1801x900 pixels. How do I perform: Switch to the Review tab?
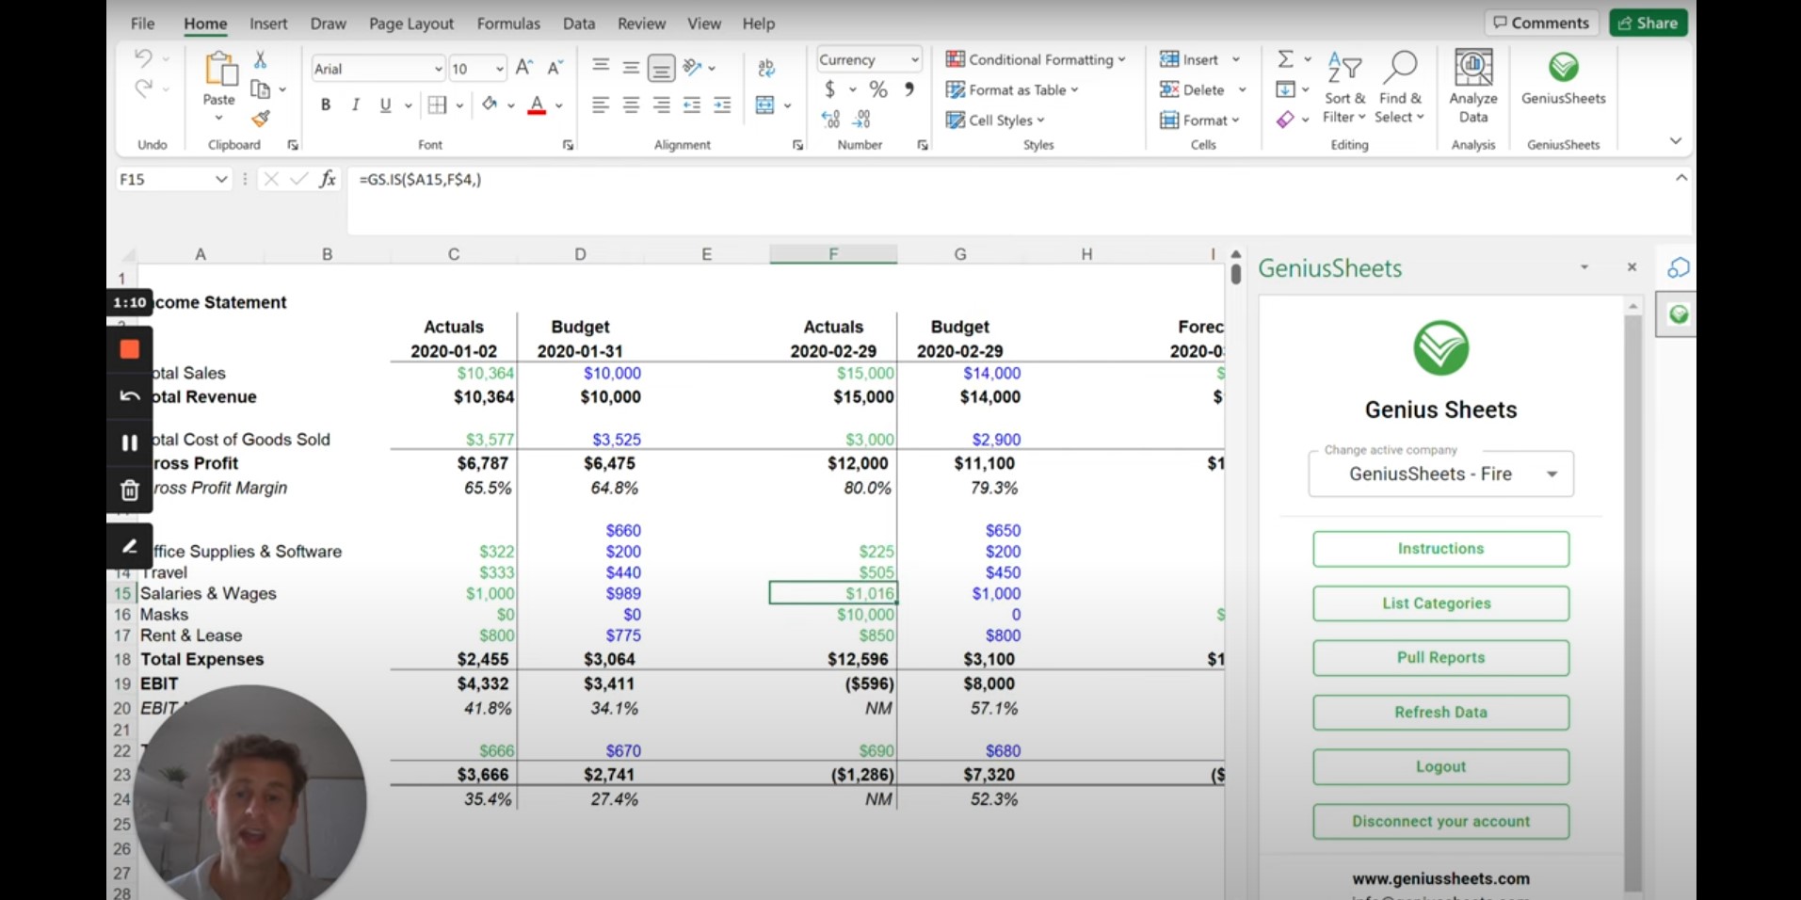(x=641, y=24)
